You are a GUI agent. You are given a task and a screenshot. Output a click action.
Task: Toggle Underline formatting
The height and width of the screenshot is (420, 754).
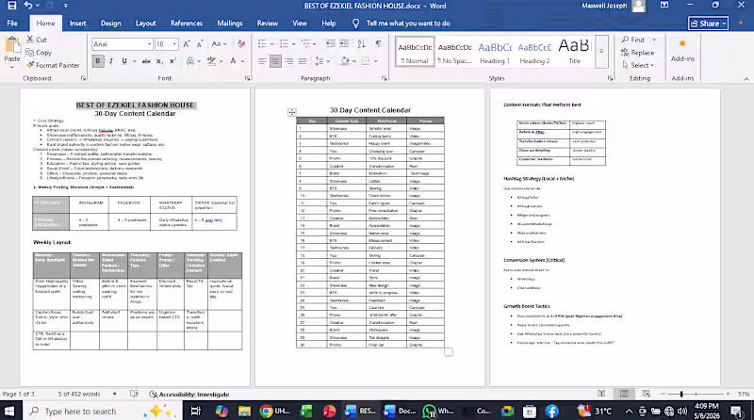[x=124, y=61]
